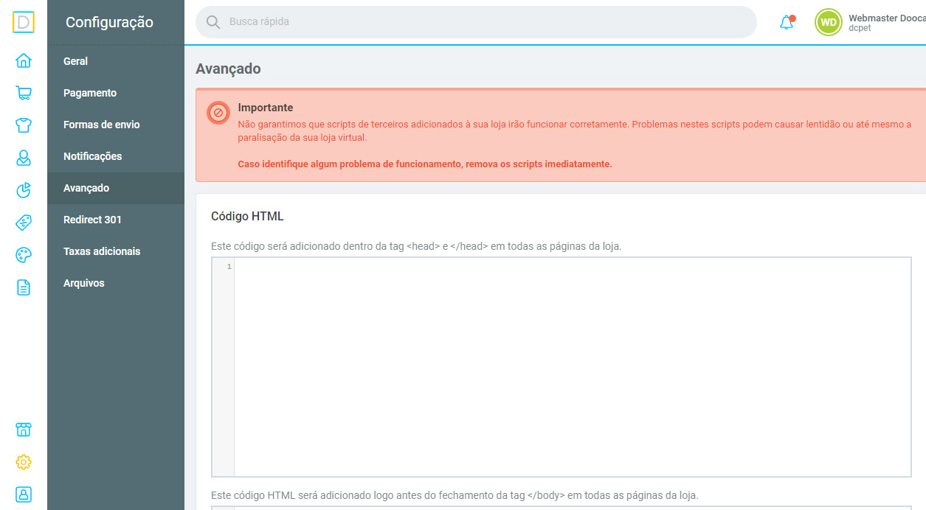Open the content document icon
The image size is (926, 510).
(24, 287)
